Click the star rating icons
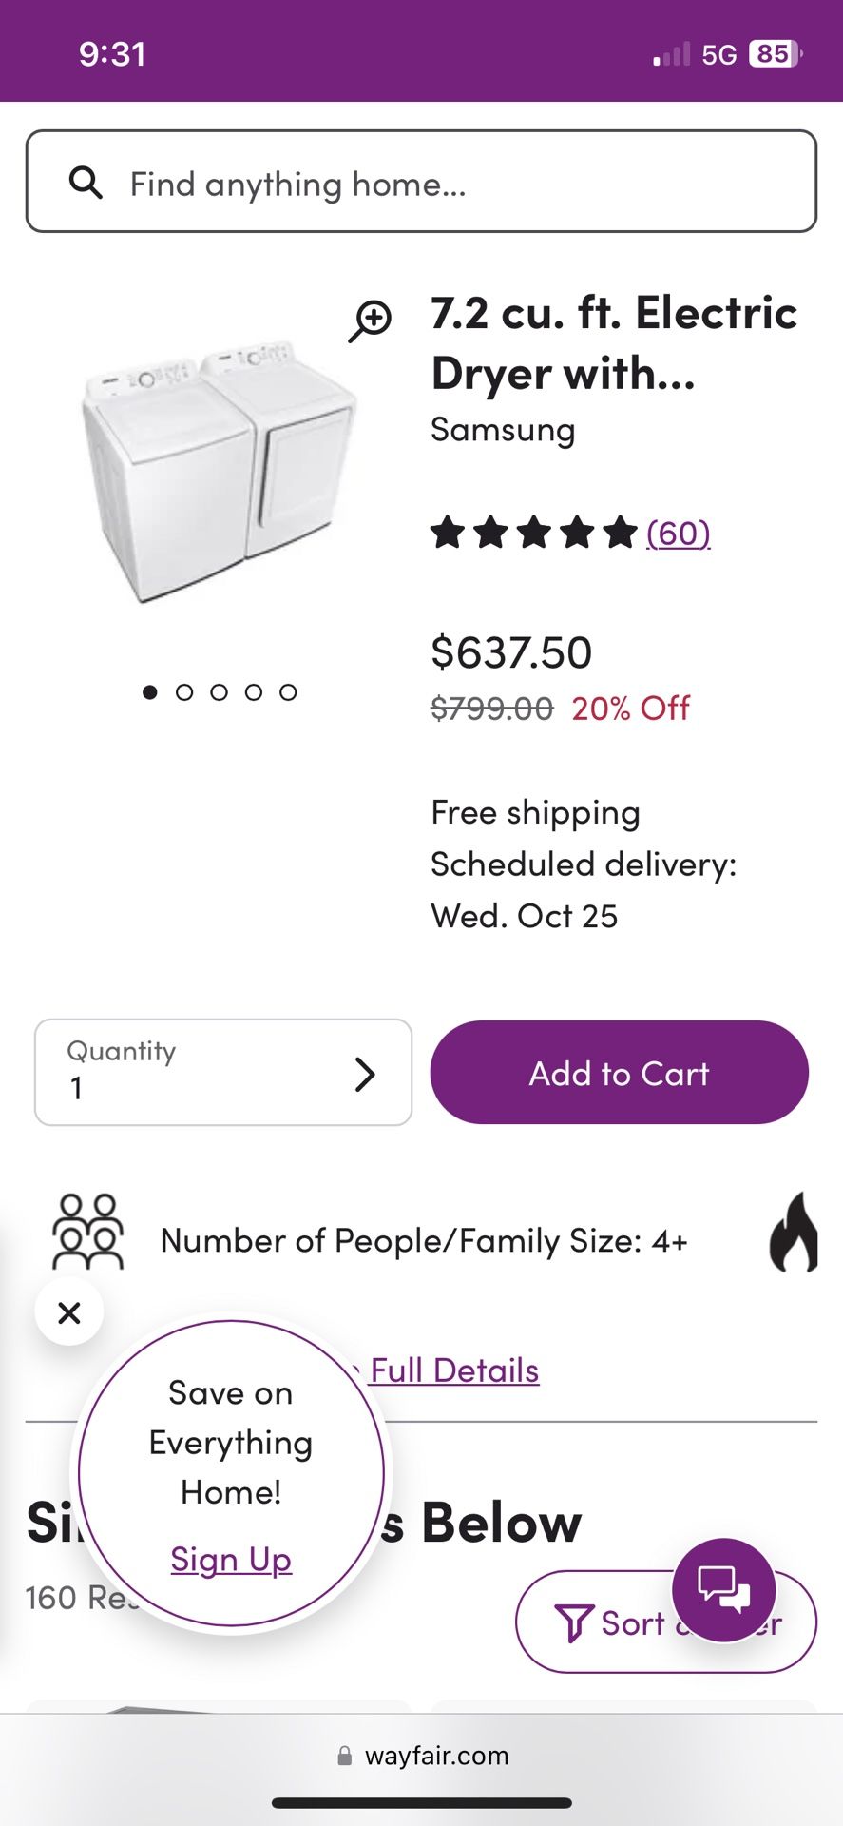The height and width of the screenshot is (1826, 843). [x=533, y=533]
